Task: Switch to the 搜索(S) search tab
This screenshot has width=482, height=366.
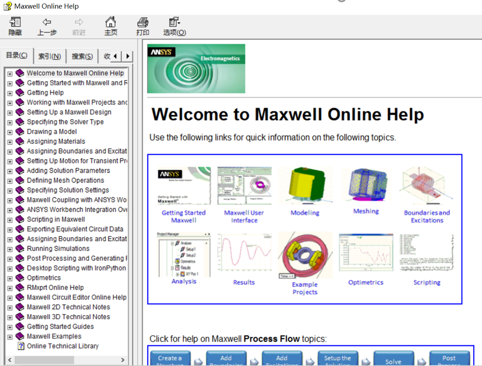Action: [x=82, y=56]
